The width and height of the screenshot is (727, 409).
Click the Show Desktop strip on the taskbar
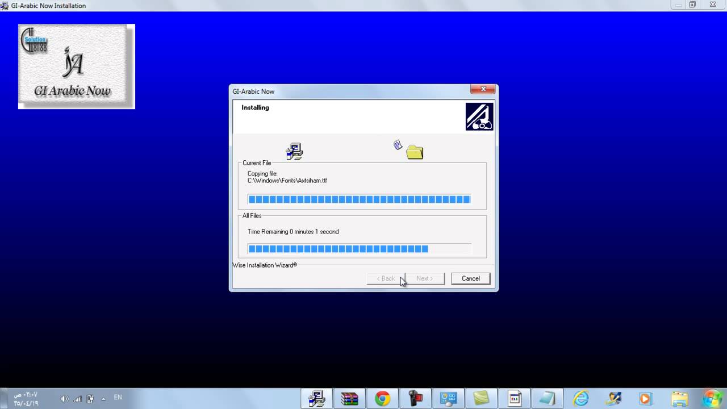point(3,399)
